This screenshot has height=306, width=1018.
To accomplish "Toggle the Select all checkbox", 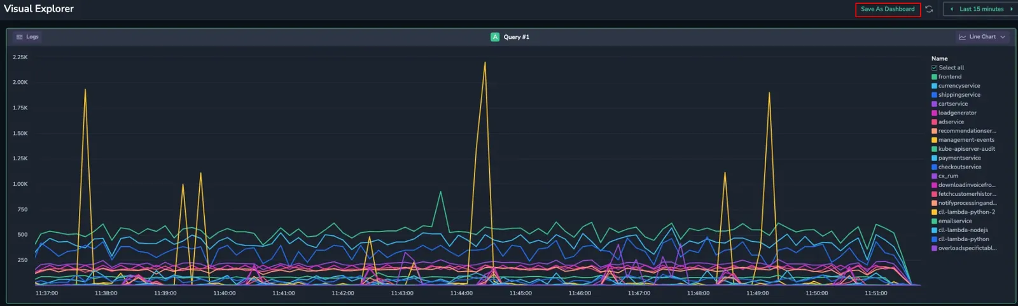I will tap(935, 67).
